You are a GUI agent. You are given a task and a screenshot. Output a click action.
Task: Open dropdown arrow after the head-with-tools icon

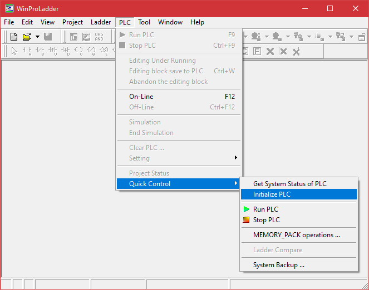[x=267, y=37]
